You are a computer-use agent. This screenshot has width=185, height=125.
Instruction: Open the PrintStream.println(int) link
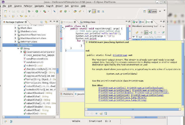114,95
